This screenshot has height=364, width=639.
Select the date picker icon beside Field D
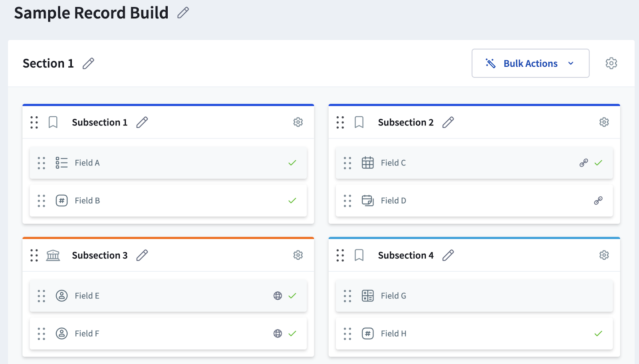tap(367, 201)
